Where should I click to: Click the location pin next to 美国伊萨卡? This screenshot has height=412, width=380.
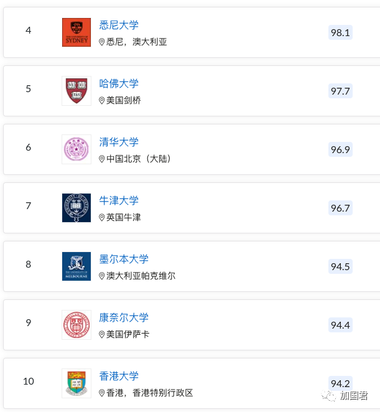(101, 334)
